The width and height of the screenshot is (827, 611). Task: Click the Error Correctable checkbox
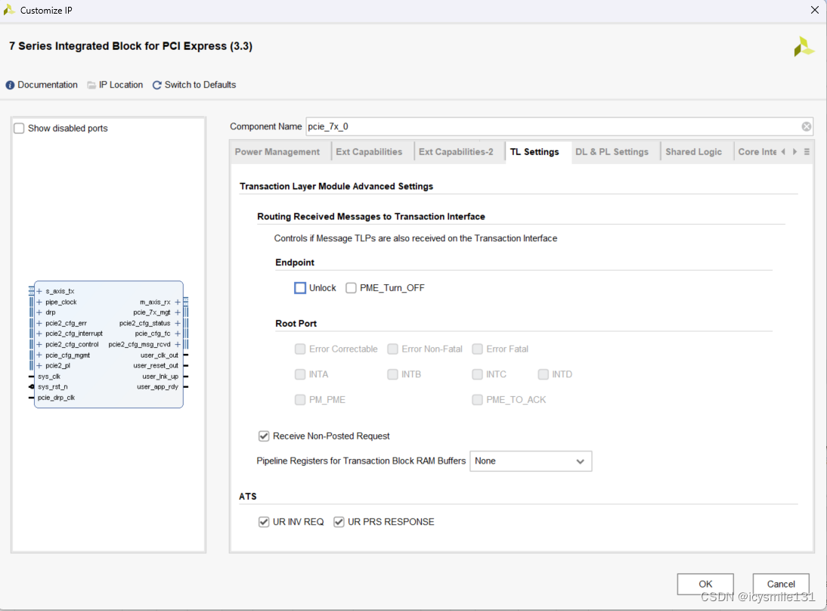[x=300, y=349]
